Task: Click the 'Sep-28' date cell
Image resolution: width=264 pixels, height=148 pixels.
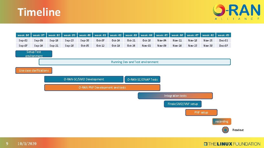Action: (x=70, y=45)
